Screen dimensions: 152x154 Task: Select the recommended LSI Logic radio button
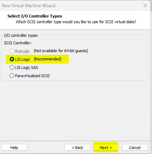tap(12, 59)
